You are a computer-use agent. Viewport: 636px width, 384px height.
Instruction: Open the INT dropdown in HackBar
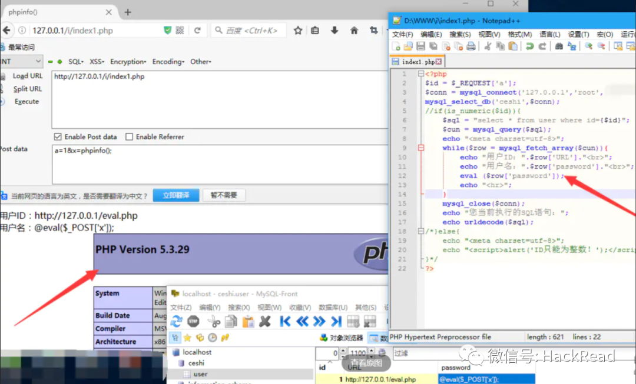(21, 62)
